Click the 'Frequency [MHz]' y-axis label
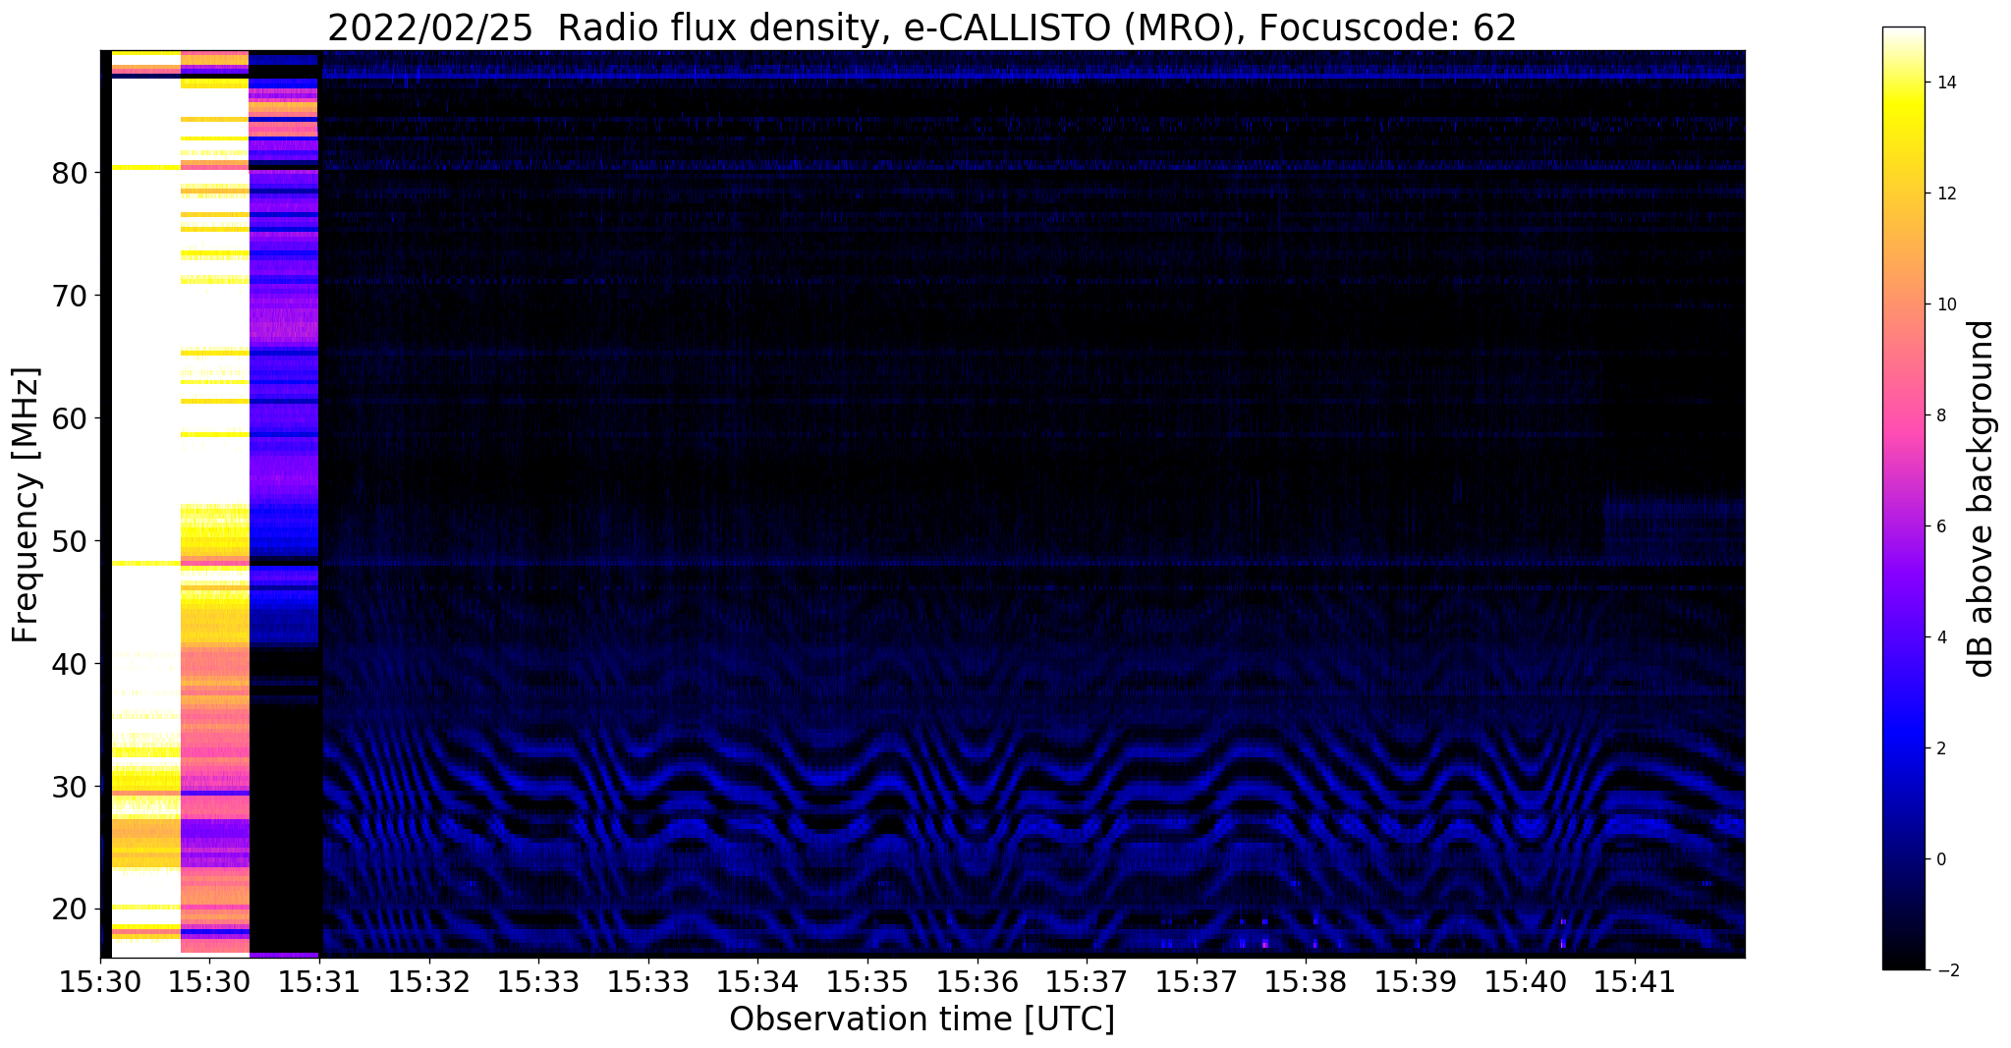The image size is (2011, 1048). [x=27, y=505]
